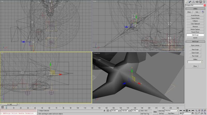Open the Color Clipboard utility
Viewport: 207px width, 115px height.
pyautogui.click(x=195, y=24)
